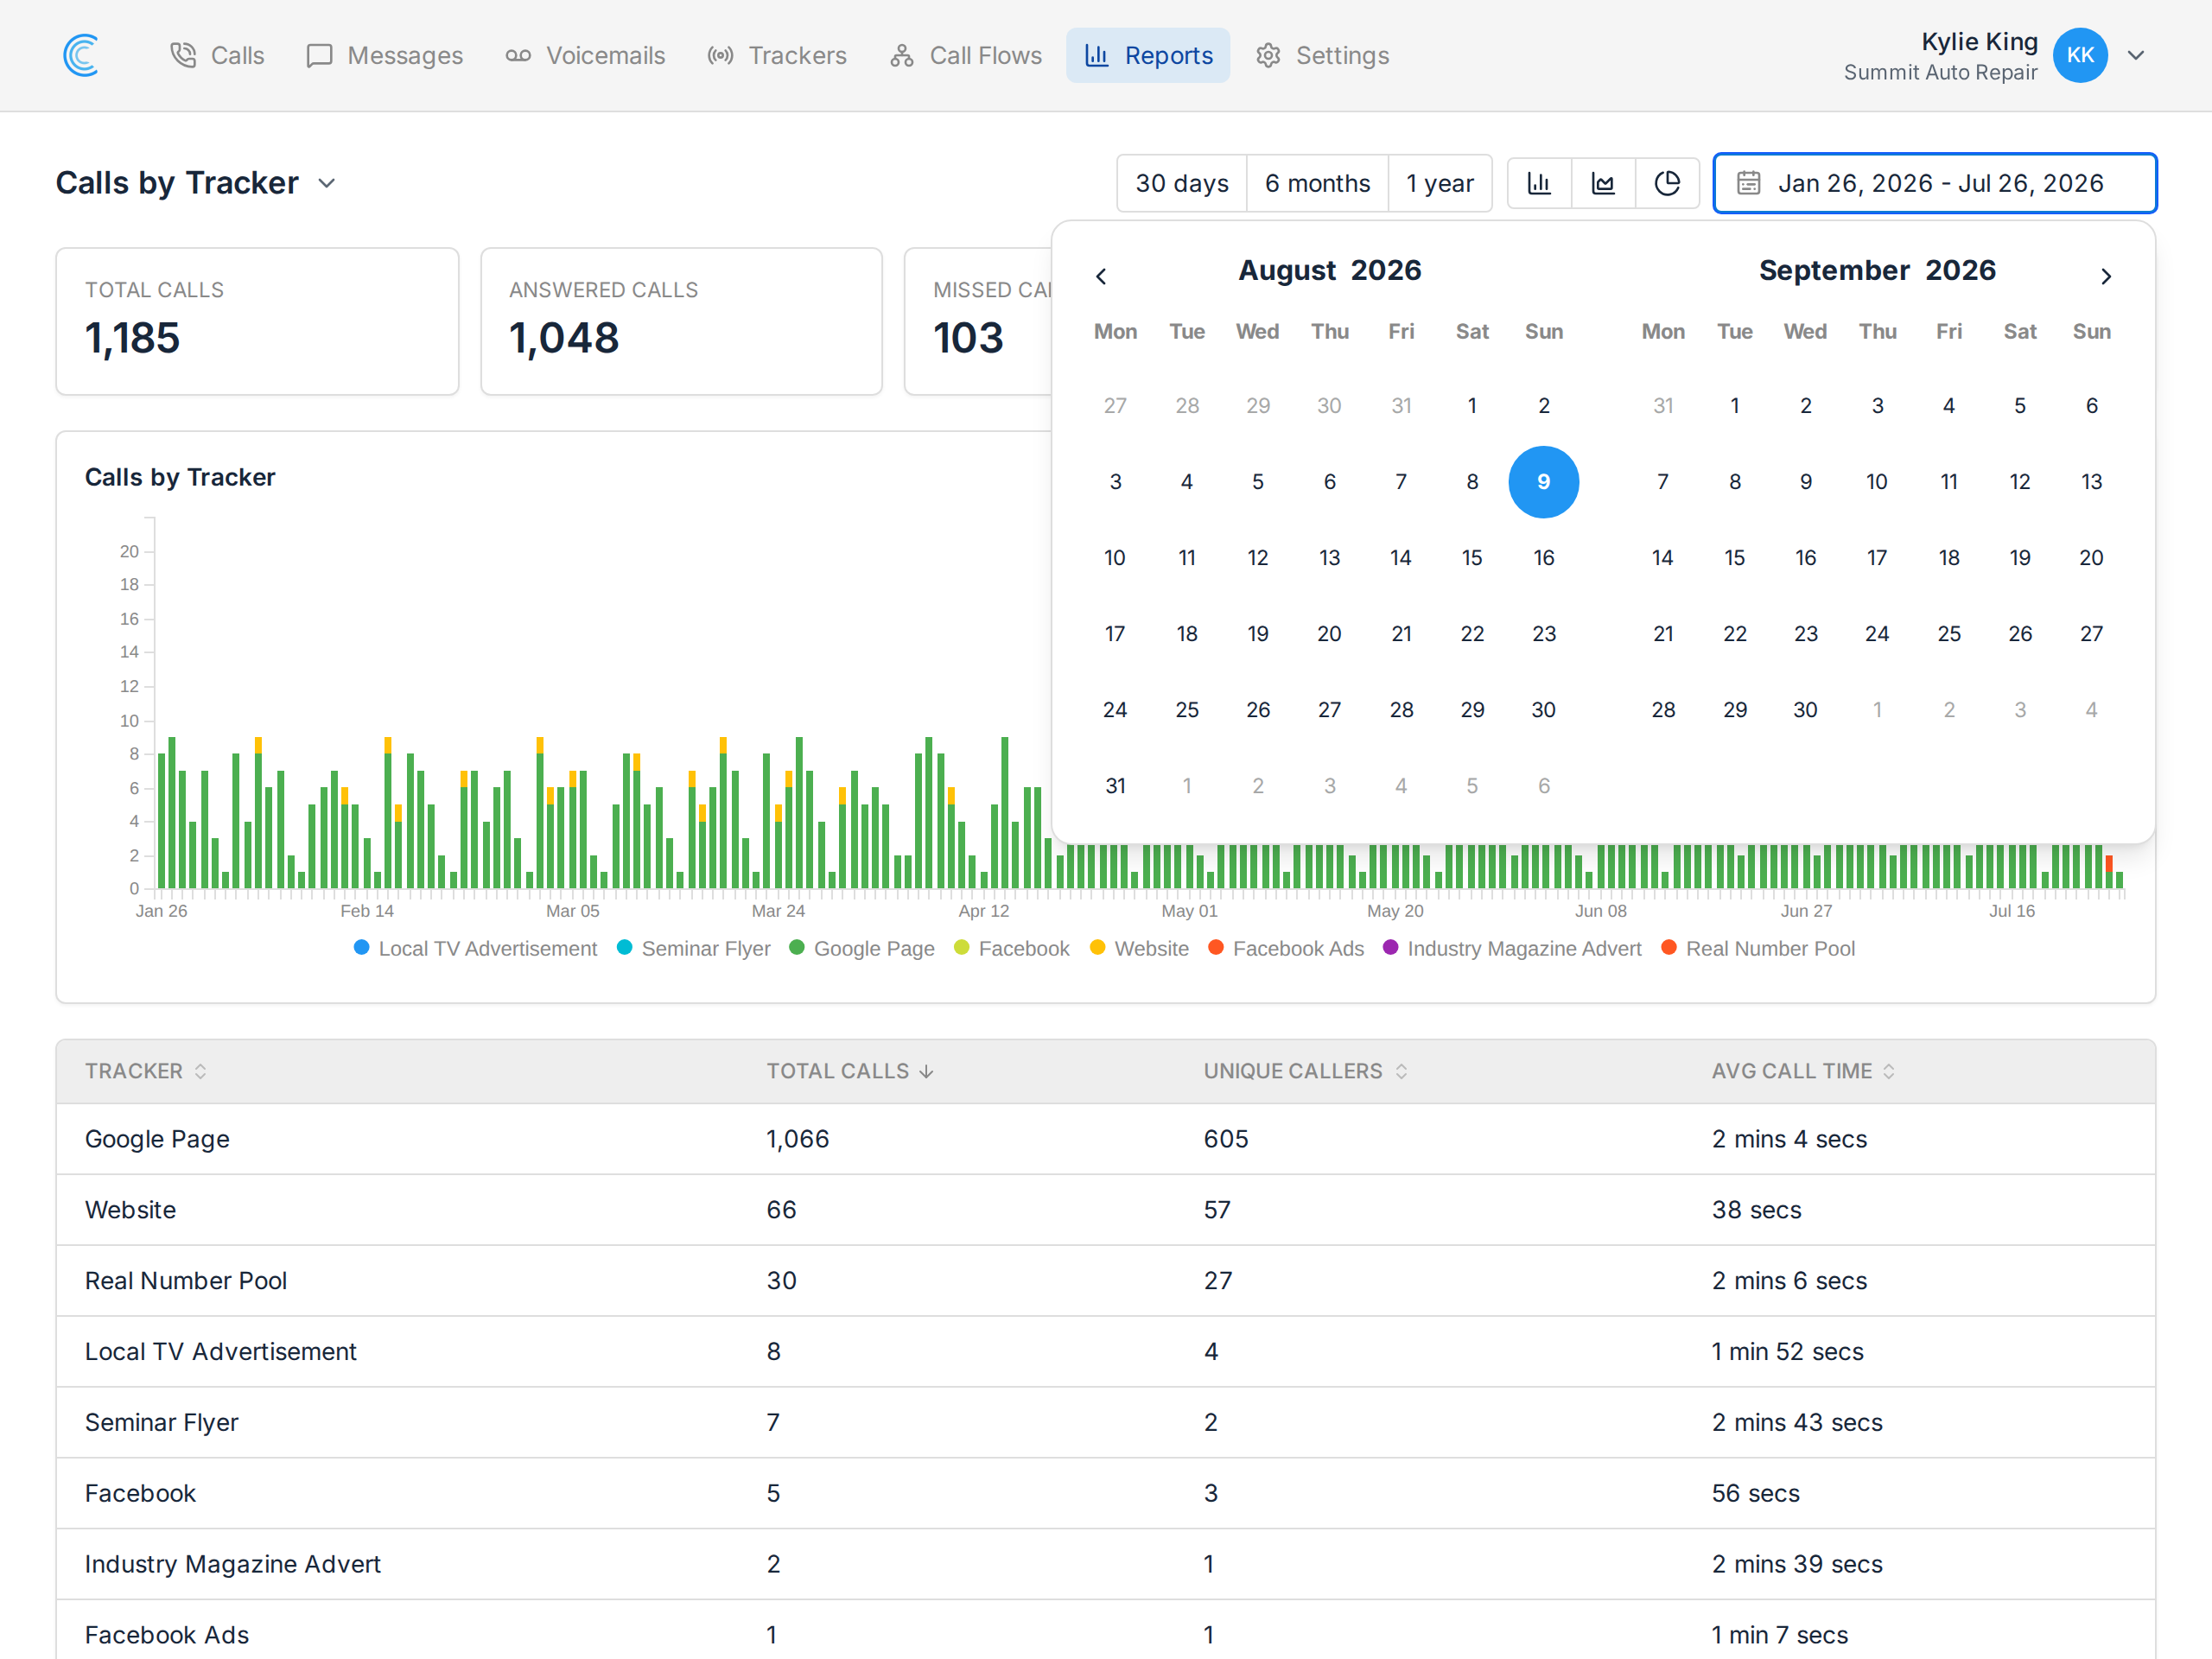The width and height of the screenshot is (2212, 1659).
Task: Go to previous month in calendar
Action: 1101,276
